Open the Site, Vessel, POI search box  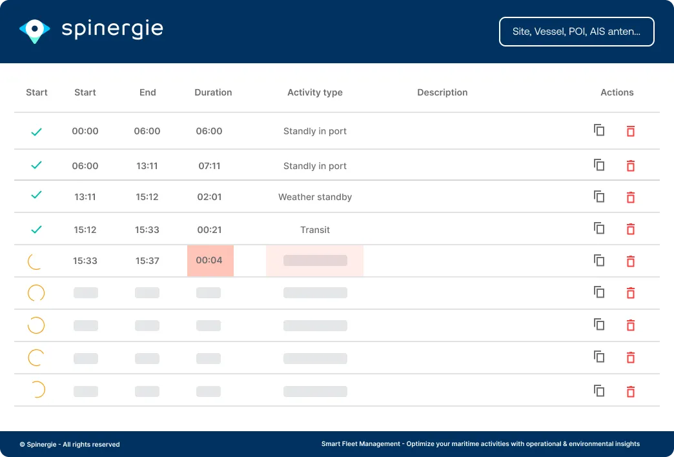577,32
